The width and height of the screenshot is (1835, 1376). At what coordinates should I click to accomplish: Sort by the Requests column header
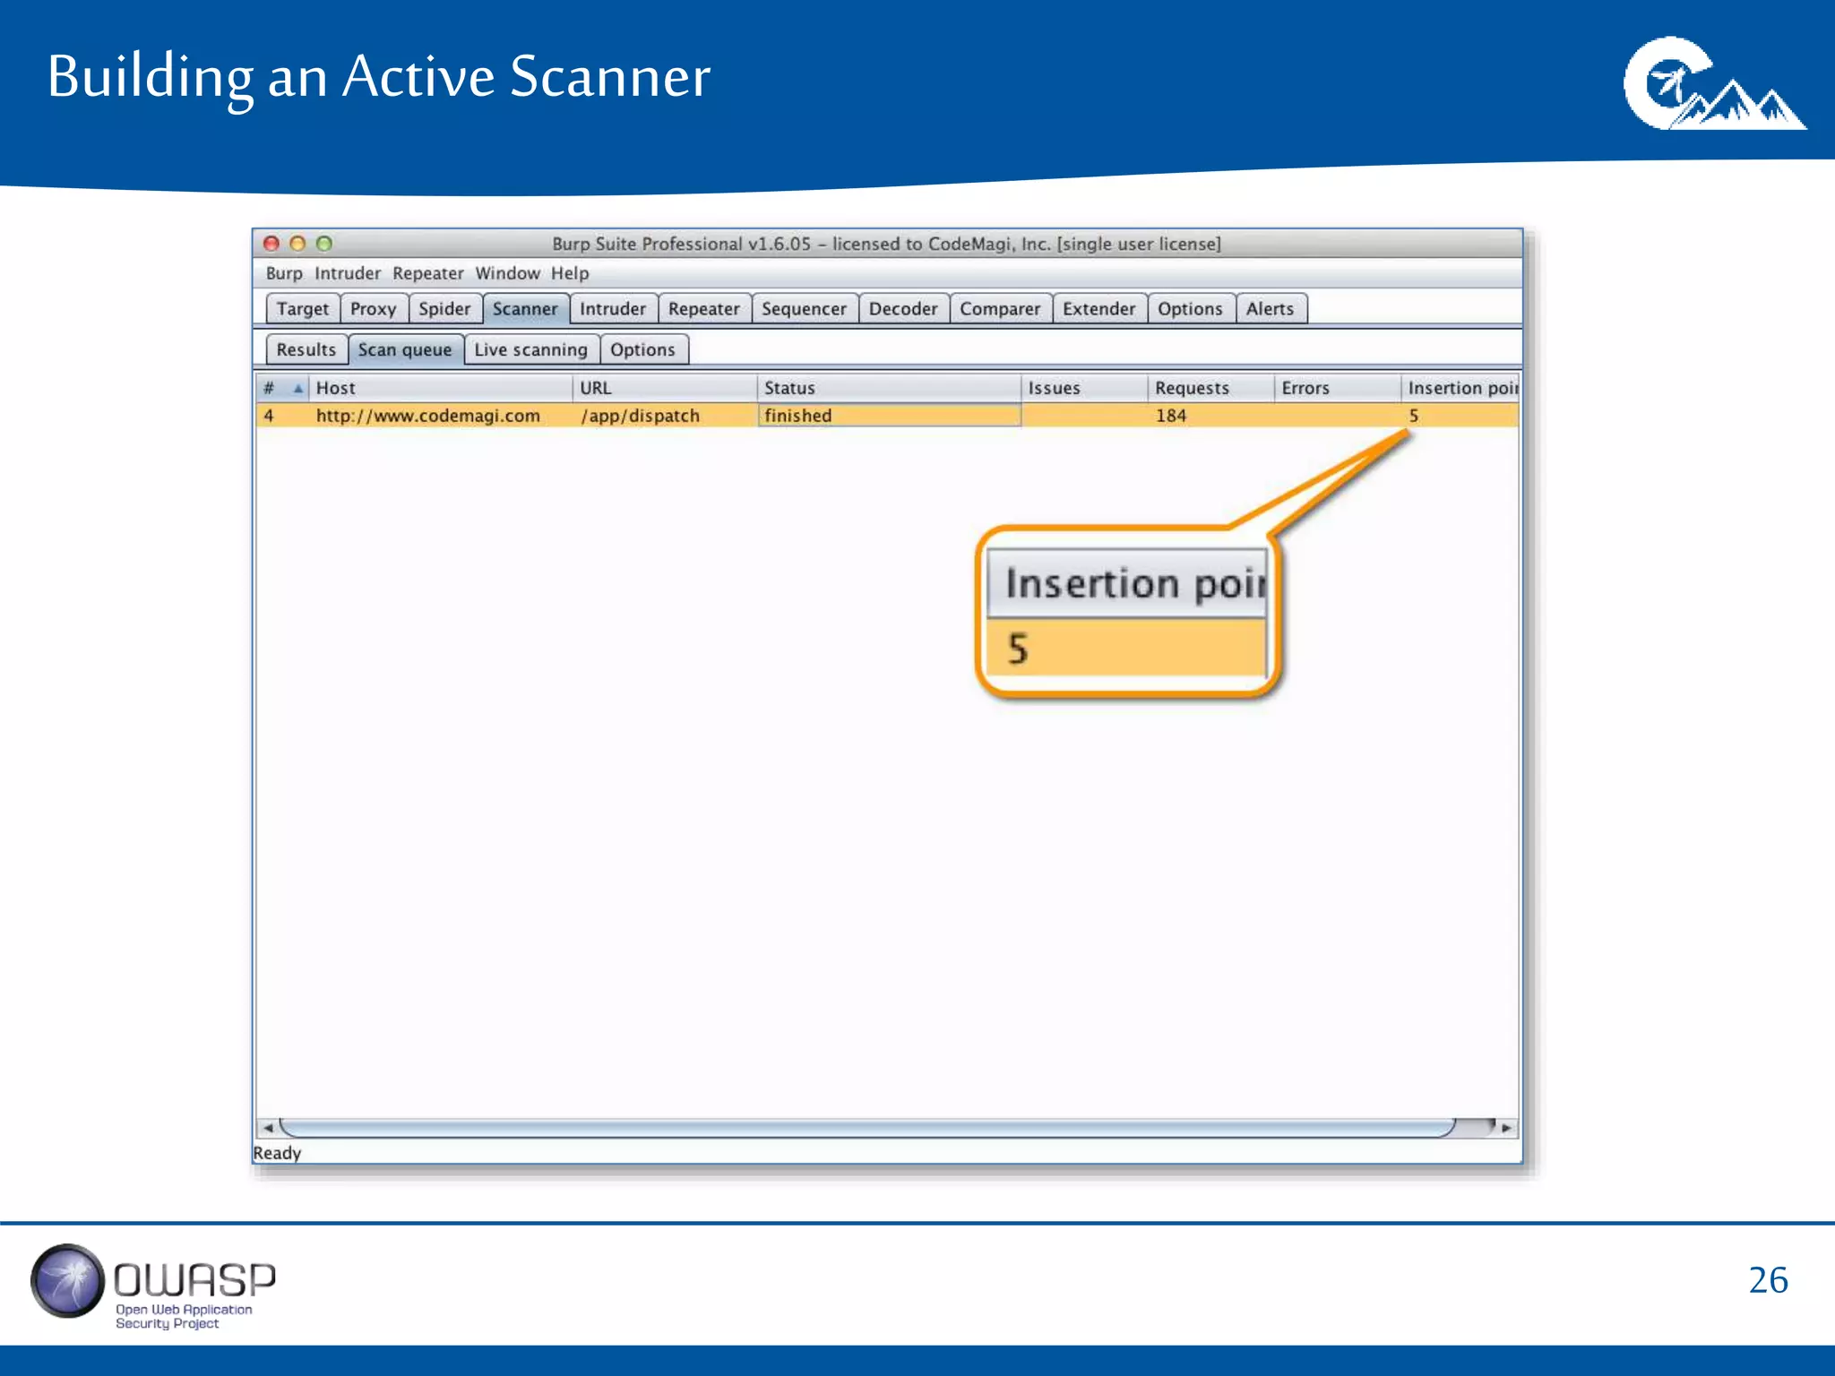[1210, 388]
